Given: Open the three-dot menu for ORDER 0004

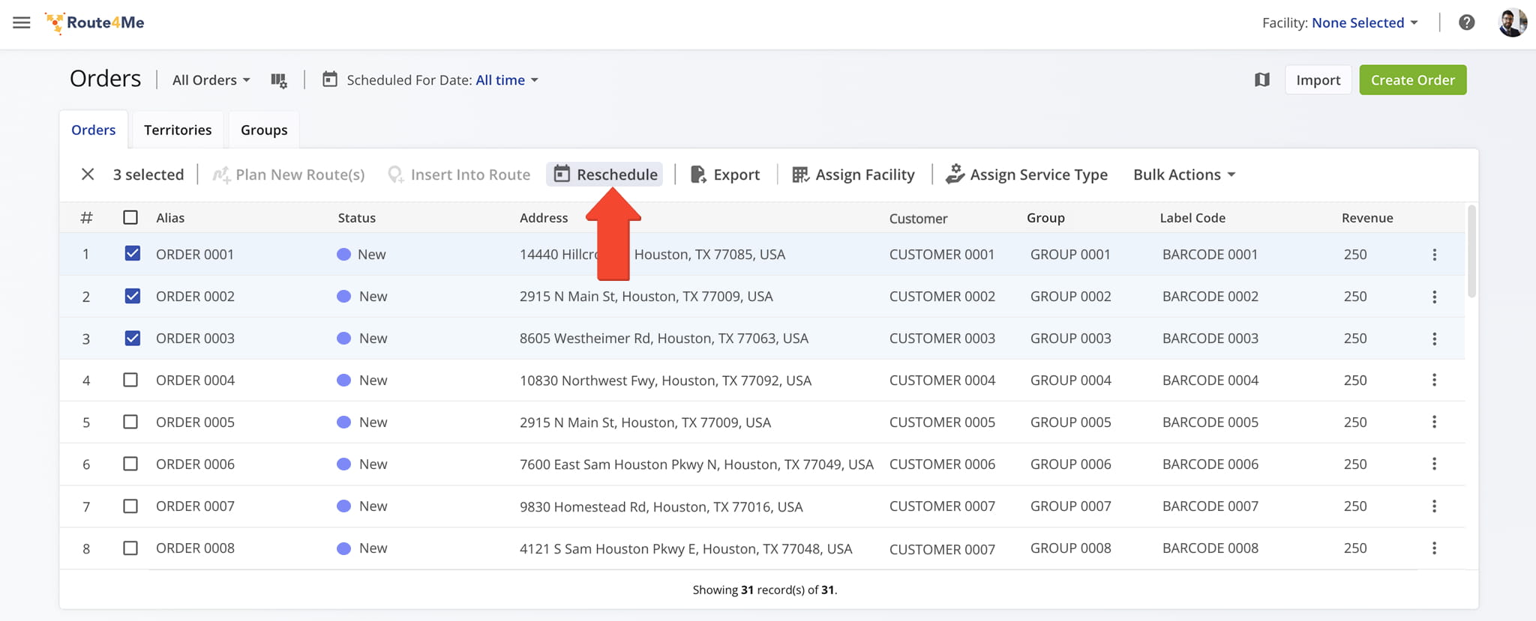Looking at the screenshot, I should click(x=1434, y=381).
